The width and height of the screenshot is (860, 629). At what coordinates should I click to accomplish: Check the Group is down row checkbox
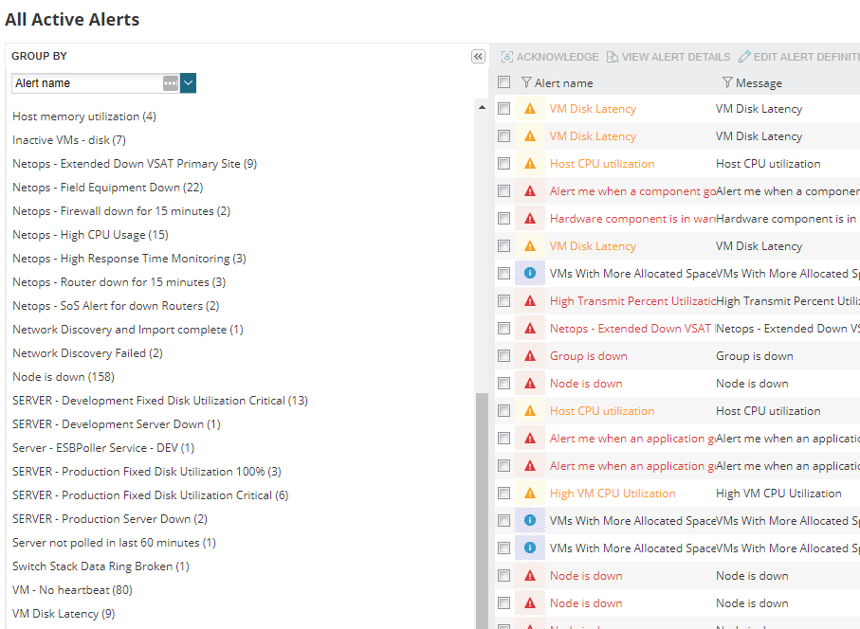point(504,355)
